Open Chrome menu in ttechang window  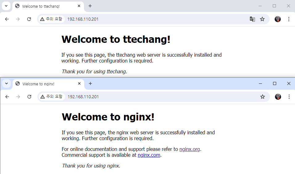click(x=289, y=19)
